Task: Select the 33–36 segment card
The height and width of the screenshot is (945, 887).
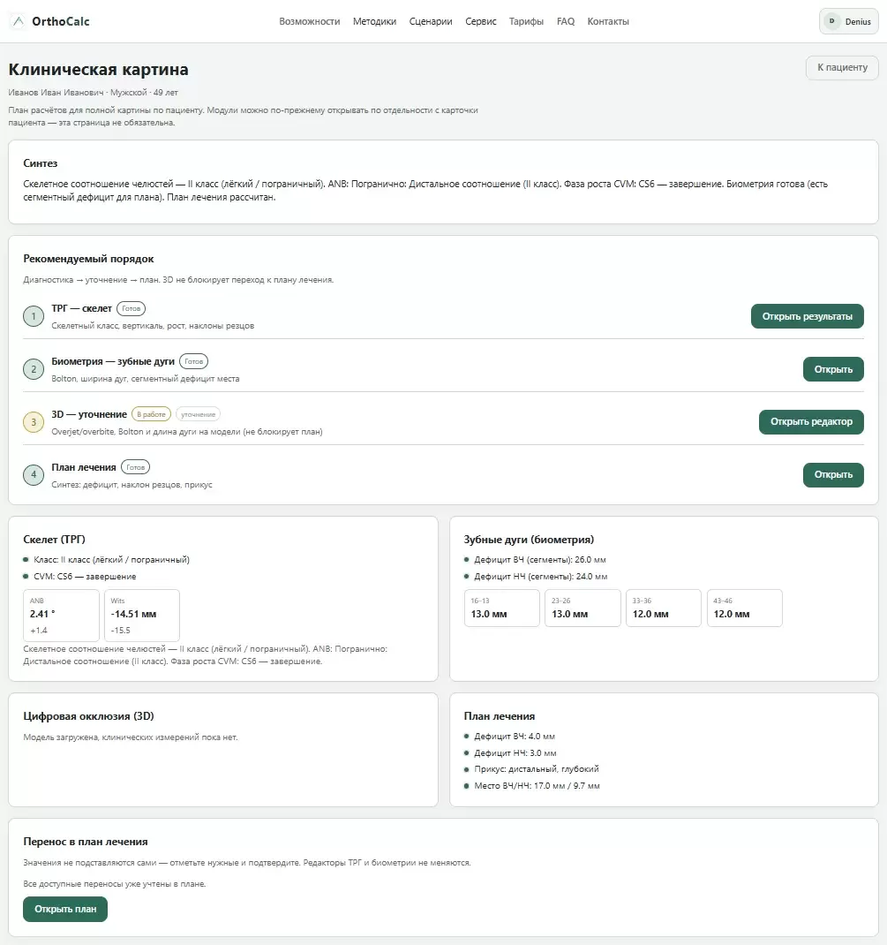Action: coord(664,609)
